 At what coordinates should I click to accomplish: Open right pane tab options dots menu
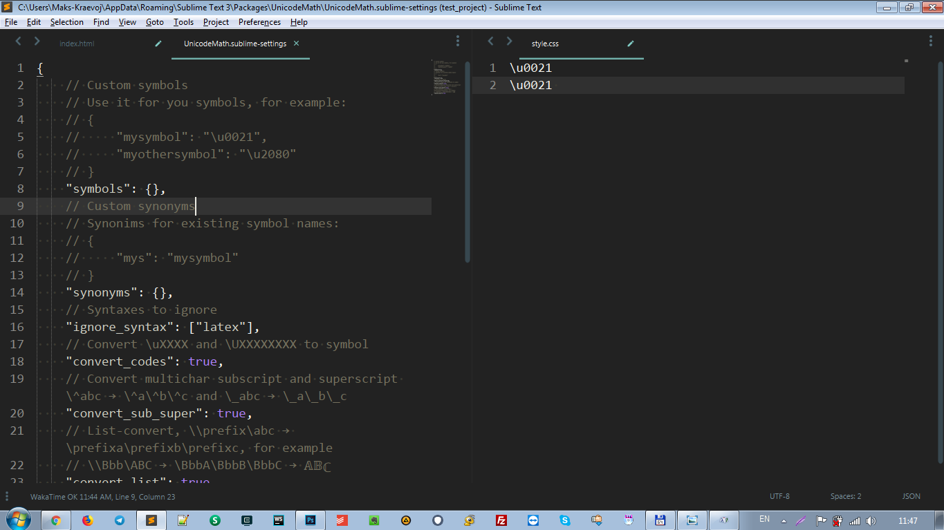[931, 41]
